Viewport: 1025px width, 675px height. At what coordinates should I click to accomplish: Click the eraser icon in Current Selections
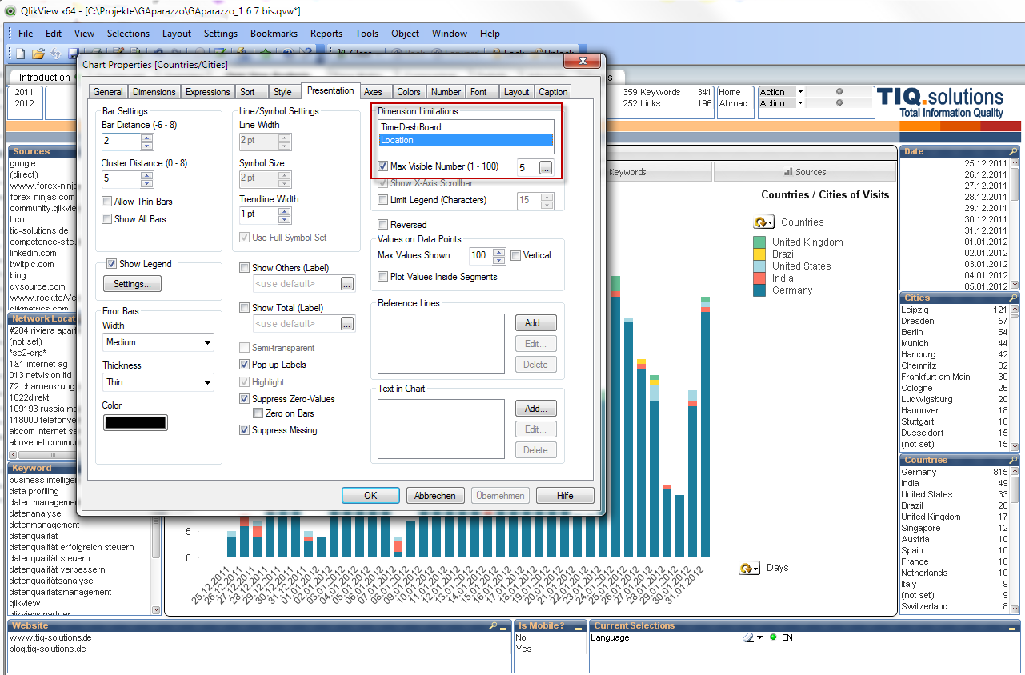coord(749,637)
